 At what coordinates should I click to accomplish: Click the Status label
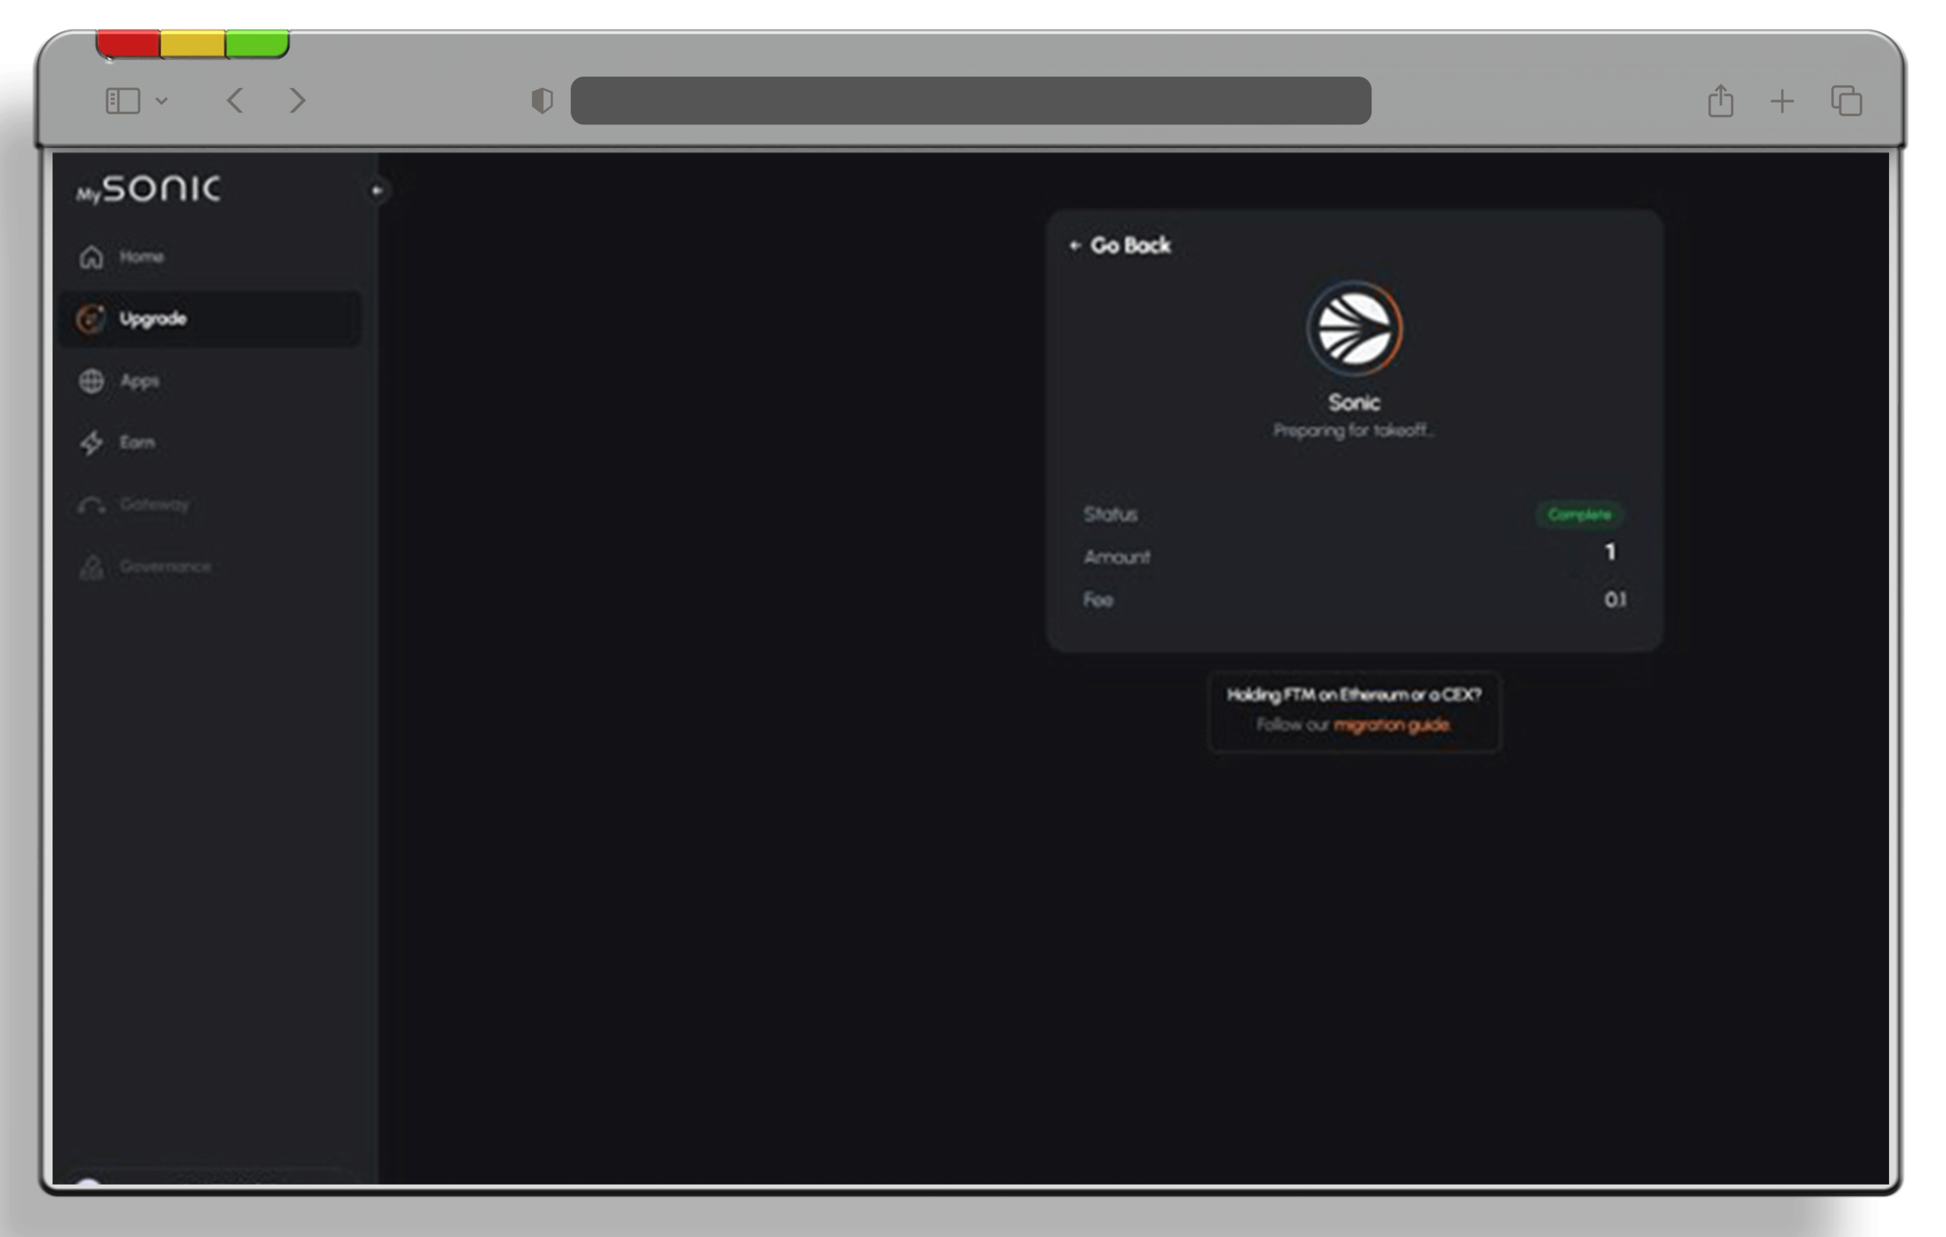tap(1111, 514)
